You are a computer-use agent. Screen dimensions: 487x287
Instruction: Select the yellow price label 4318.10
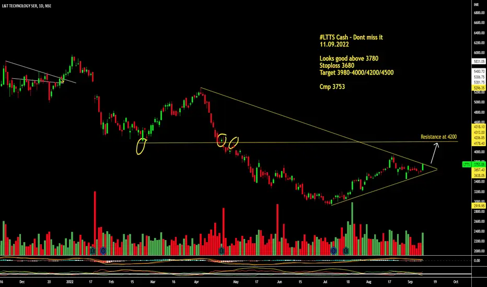click(x=479, y=127)
